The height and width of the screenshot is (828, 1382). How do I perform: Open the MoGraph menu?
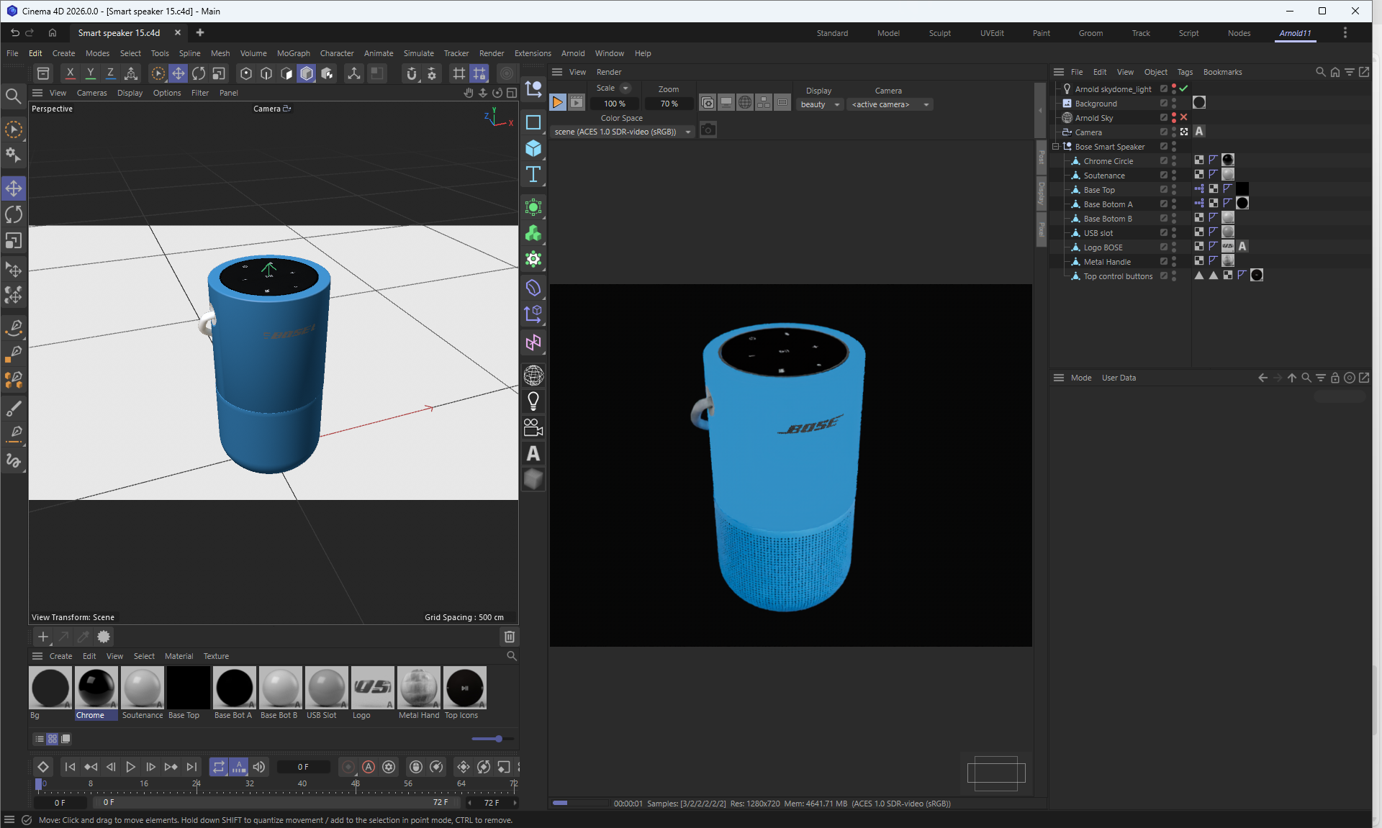point(293,53)
